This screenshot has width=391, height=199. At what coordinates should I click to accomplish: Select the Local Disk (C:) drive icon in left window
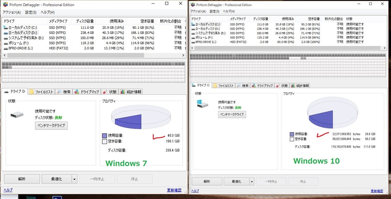[x=5, y=28]
